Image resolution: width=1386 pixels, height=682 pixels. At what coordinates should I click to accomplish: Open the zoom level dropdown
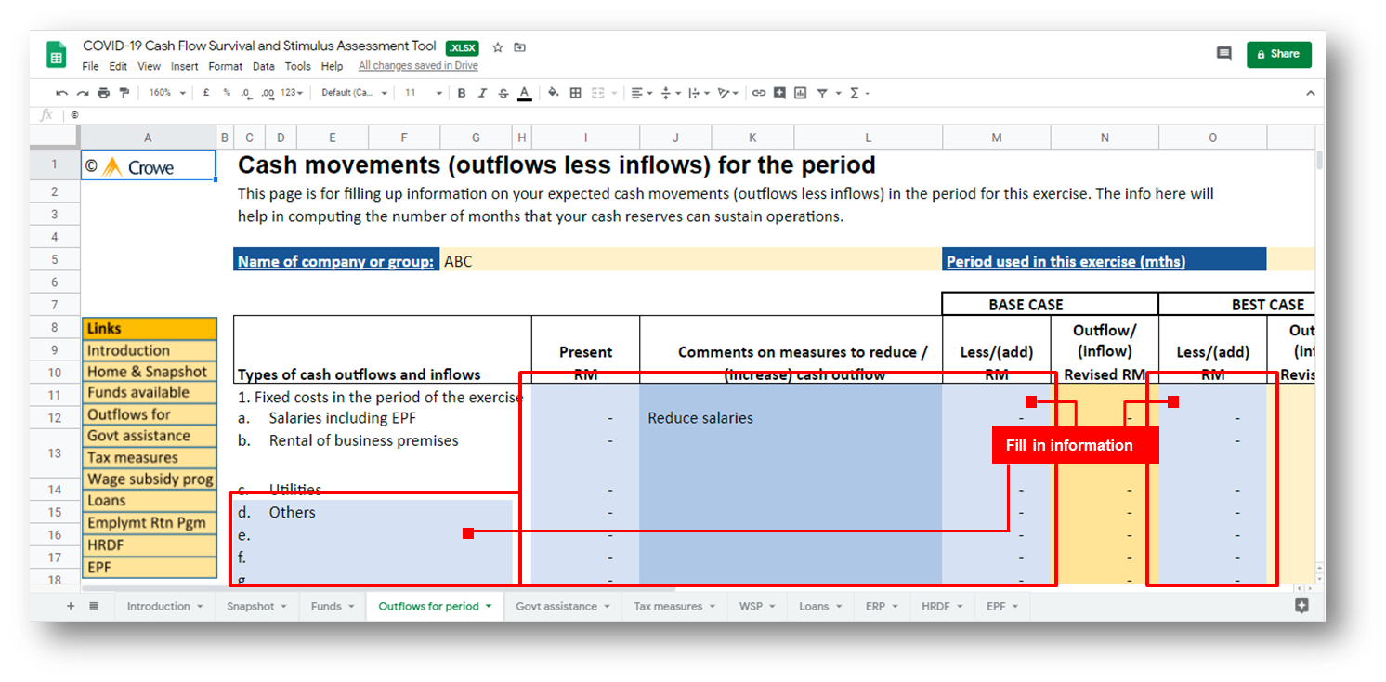(167, 93)
